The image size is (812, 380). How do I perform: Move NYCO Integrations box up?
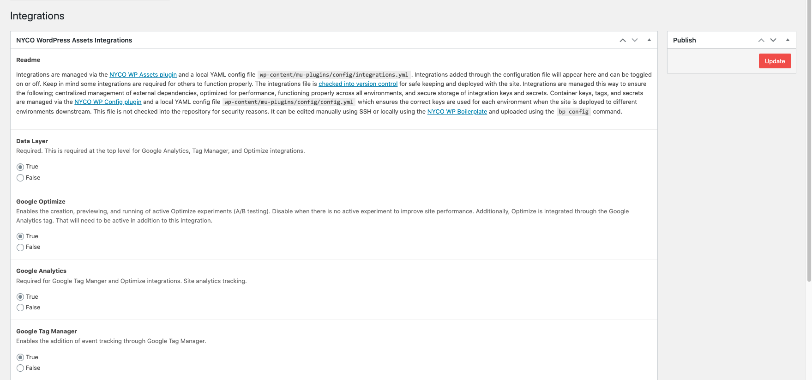(623, 40)
